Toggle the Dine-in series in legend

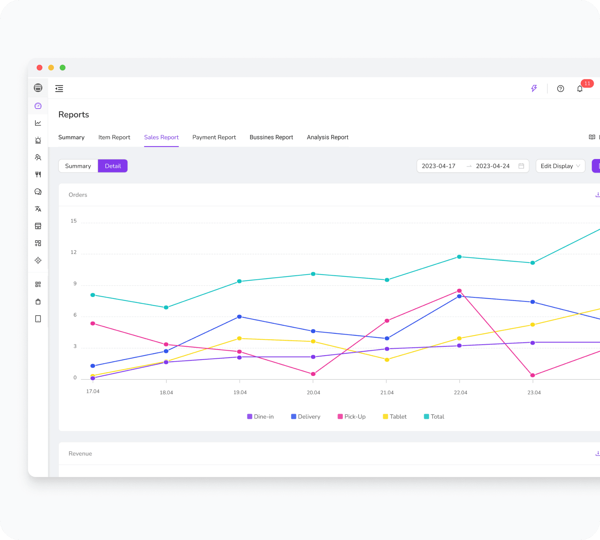[260, 417]
